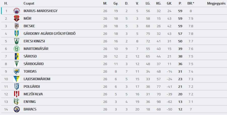This screenshot has width=227, height=115.
Task: Click the Csapat column header
Action: [x=29, y=3]
